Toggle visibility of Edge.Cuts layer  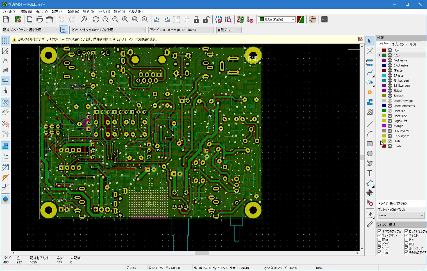click(x=390, y=121)
